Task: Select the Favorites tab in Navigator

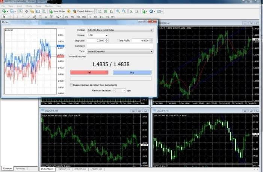Action: coord(20,169)
